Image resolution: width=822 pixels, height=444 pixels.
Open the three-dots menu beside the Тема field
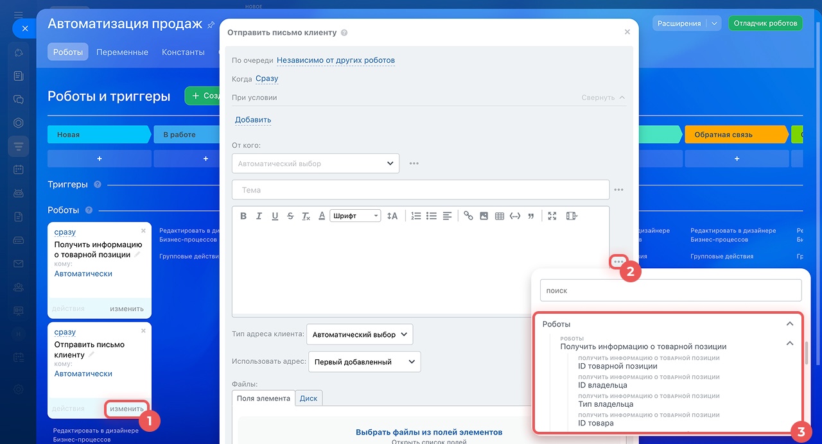619,190
